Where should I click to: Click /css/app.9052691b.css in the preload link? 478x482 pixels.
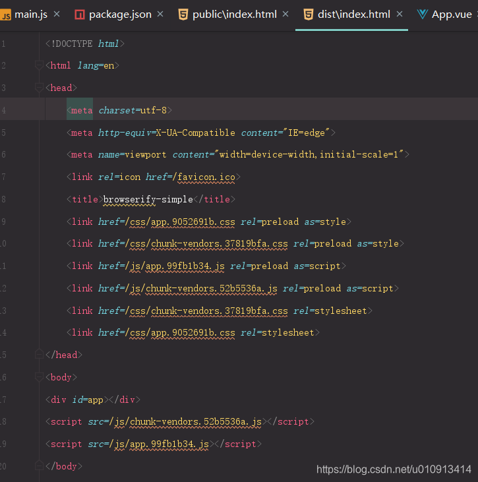(x=180, y=222)
